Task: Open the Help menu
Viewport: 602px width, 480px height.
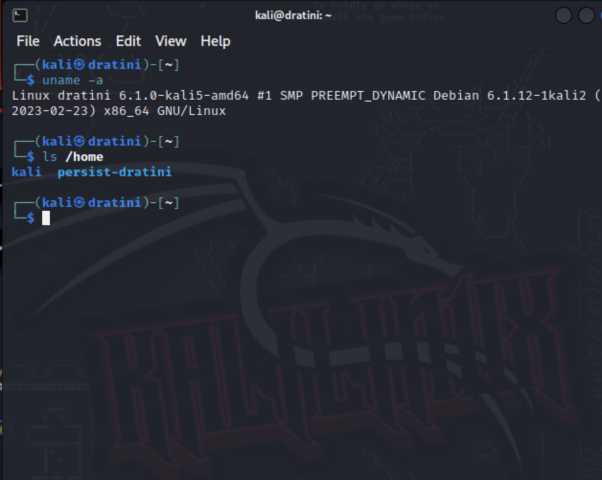Action: coord(215,41)
